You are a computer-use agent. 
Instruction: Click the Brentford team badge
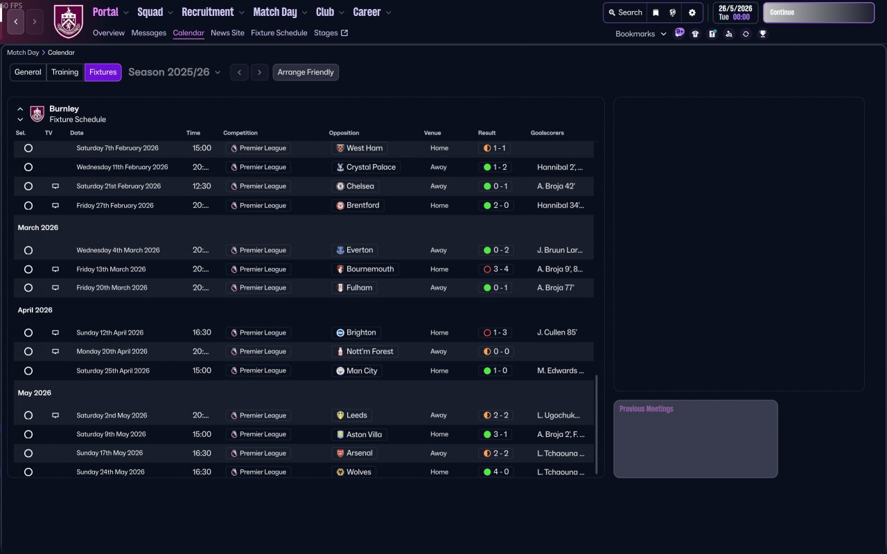coord(340,206)
